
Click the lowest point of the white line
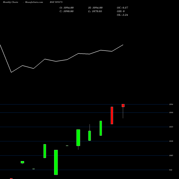[x=11, y=72]
